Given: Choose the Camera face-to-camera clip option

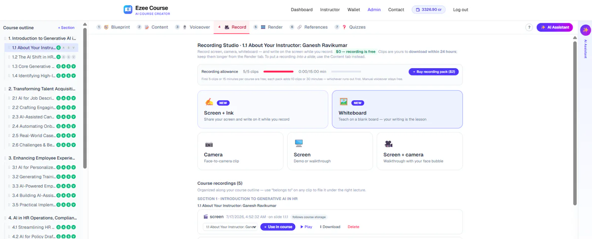Looking at the screenshot, I should click(240, 151).
